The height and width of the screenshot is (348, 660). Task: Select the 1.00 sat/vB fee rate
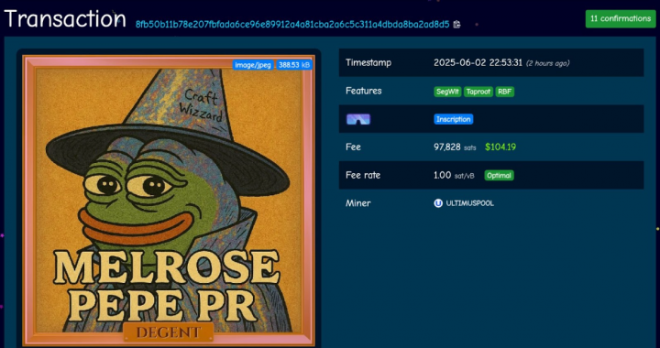454,175
